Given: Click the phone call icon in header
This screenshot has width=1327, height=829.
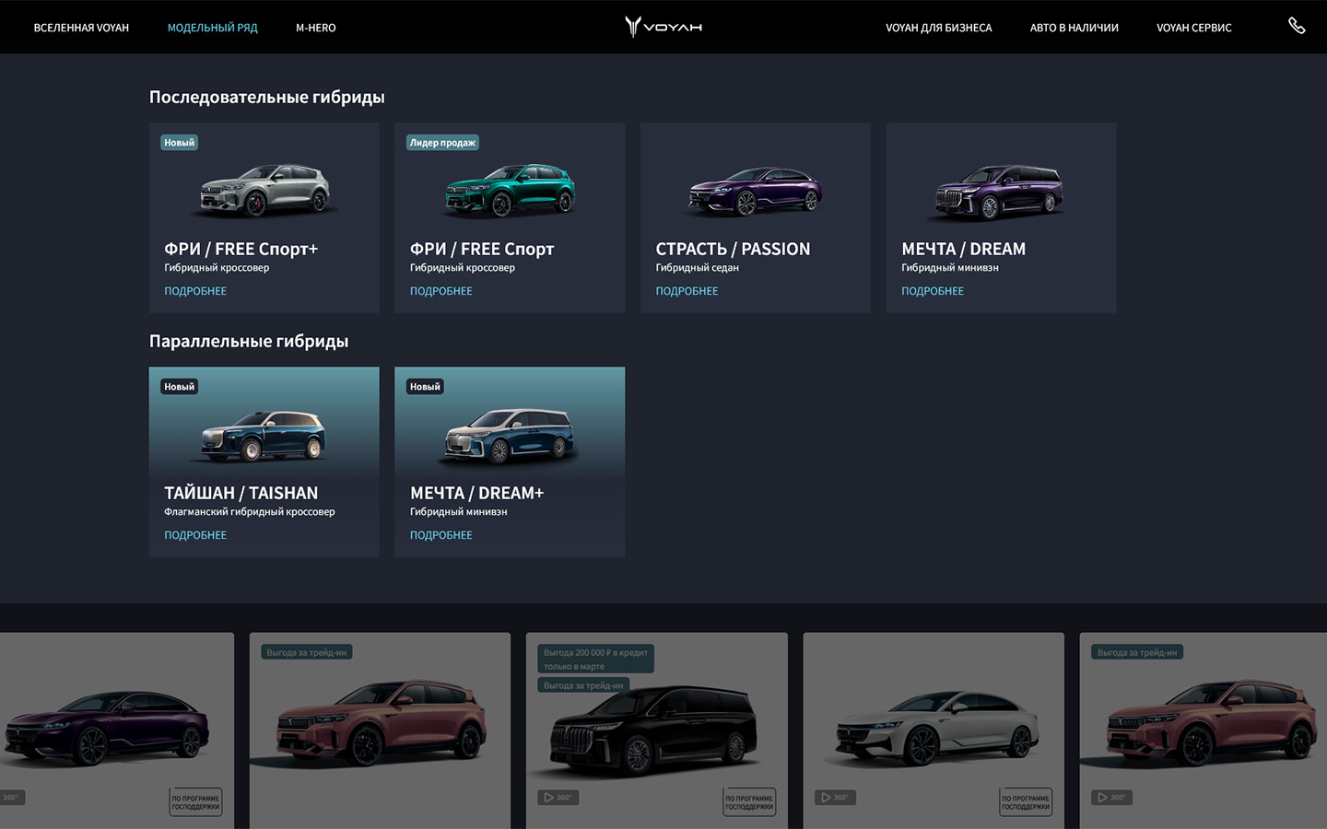Looking at the screenshot, I should pos(1297,26).
